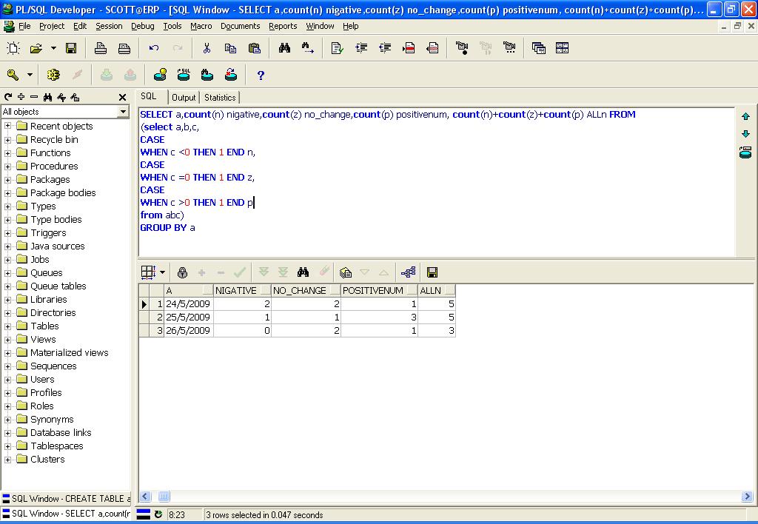The width and height of the screenshot is (758, 524).
Task: Click the scissors Cut icon
Action: point(207,48)
